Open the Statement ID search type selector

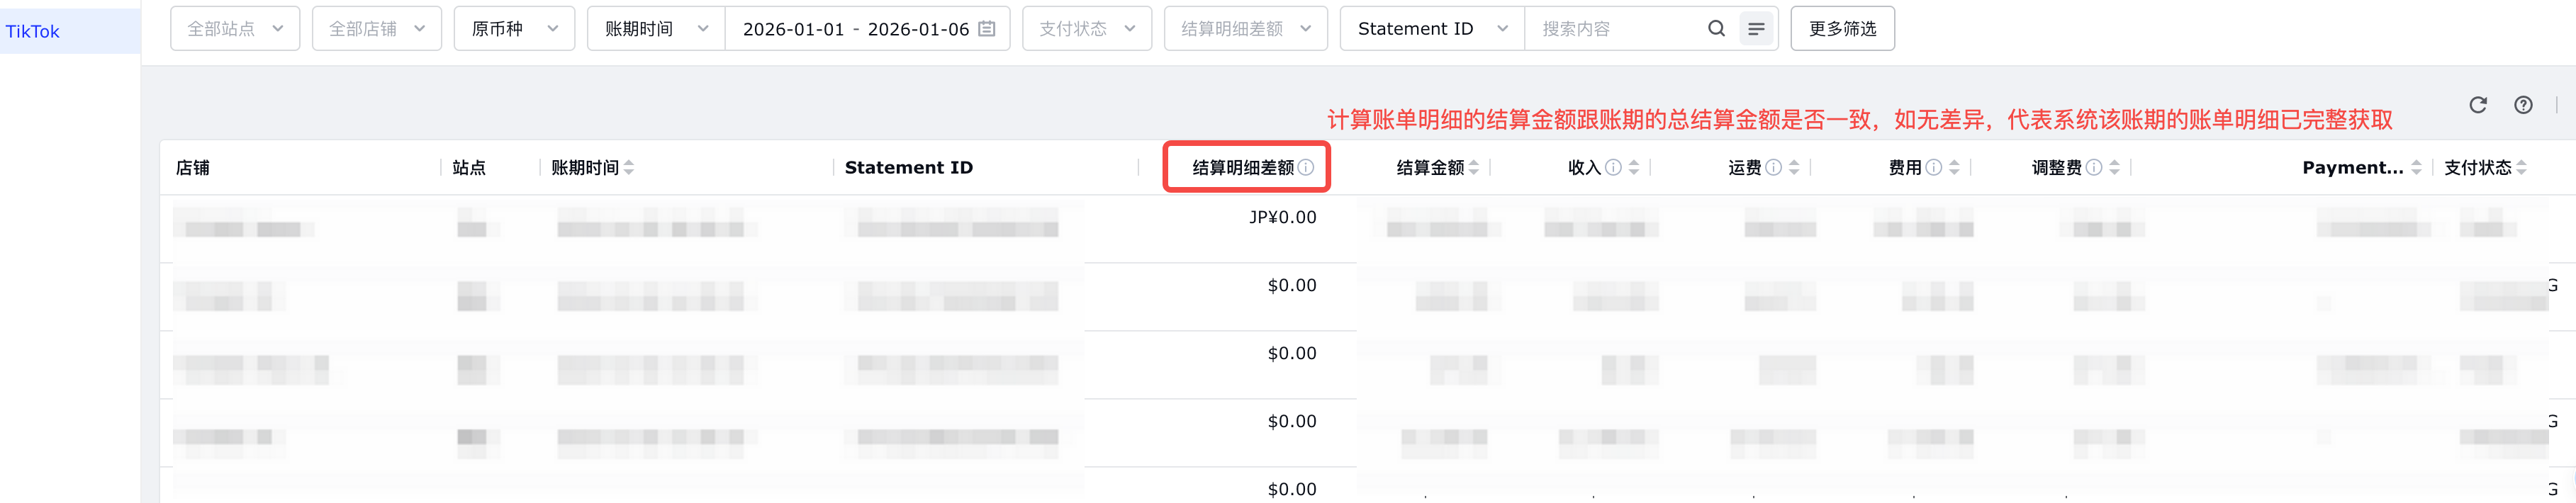click(x=1431, y=29)
